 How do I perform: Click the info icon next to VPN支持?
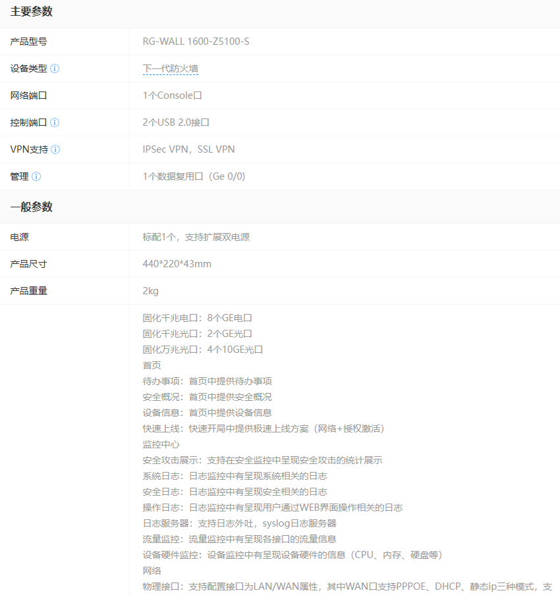(55, 149)
